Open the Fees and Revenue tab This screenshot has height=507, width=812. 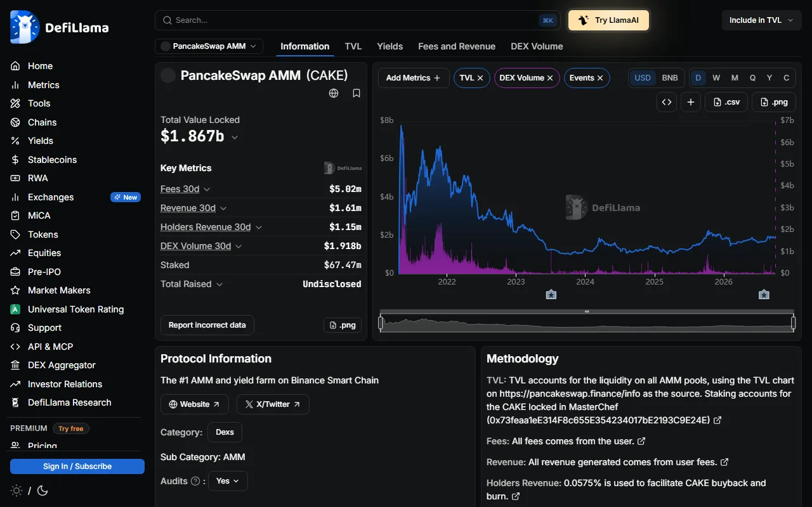coord(457,46)
